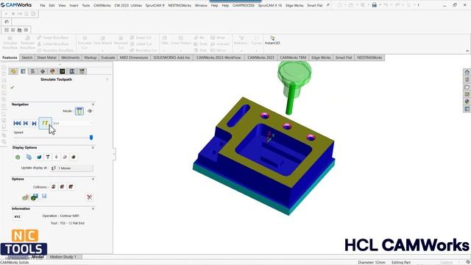Open the ConfigurationManager tab icon
This screenshot has height=265, width=471.
pyautogui.click(x=32, y=71)
